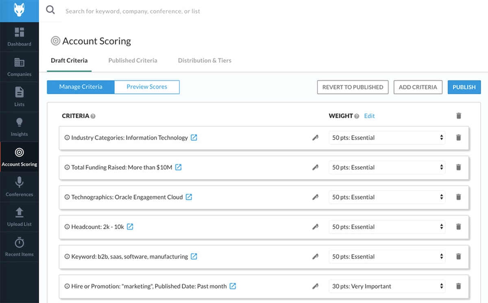Open Conferences microphone icon in sidebar

[x=19, y=182]
